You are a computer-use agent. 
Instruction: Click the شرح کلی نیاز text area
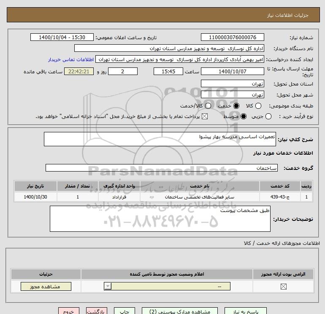160,139
